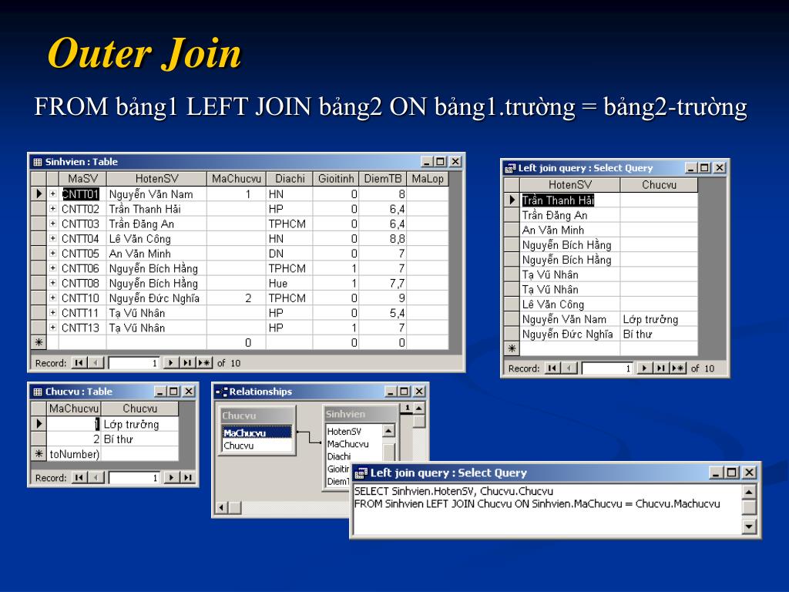Select the Gioitinh column header

336,179
